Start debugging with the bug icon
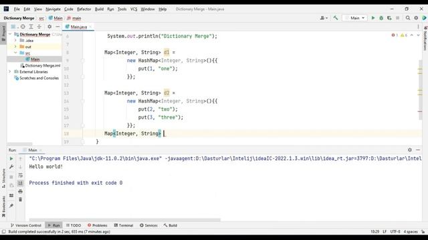428x240 pixels. pos(381,18)
